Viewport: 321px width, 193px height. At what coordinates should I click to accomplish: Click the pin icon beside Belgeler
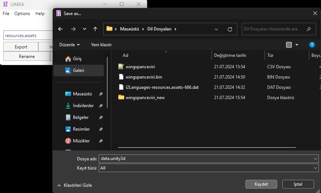coord(101,117)
